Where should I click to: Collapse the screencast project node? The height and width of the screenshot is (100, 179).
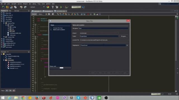[x=2, y=21]
